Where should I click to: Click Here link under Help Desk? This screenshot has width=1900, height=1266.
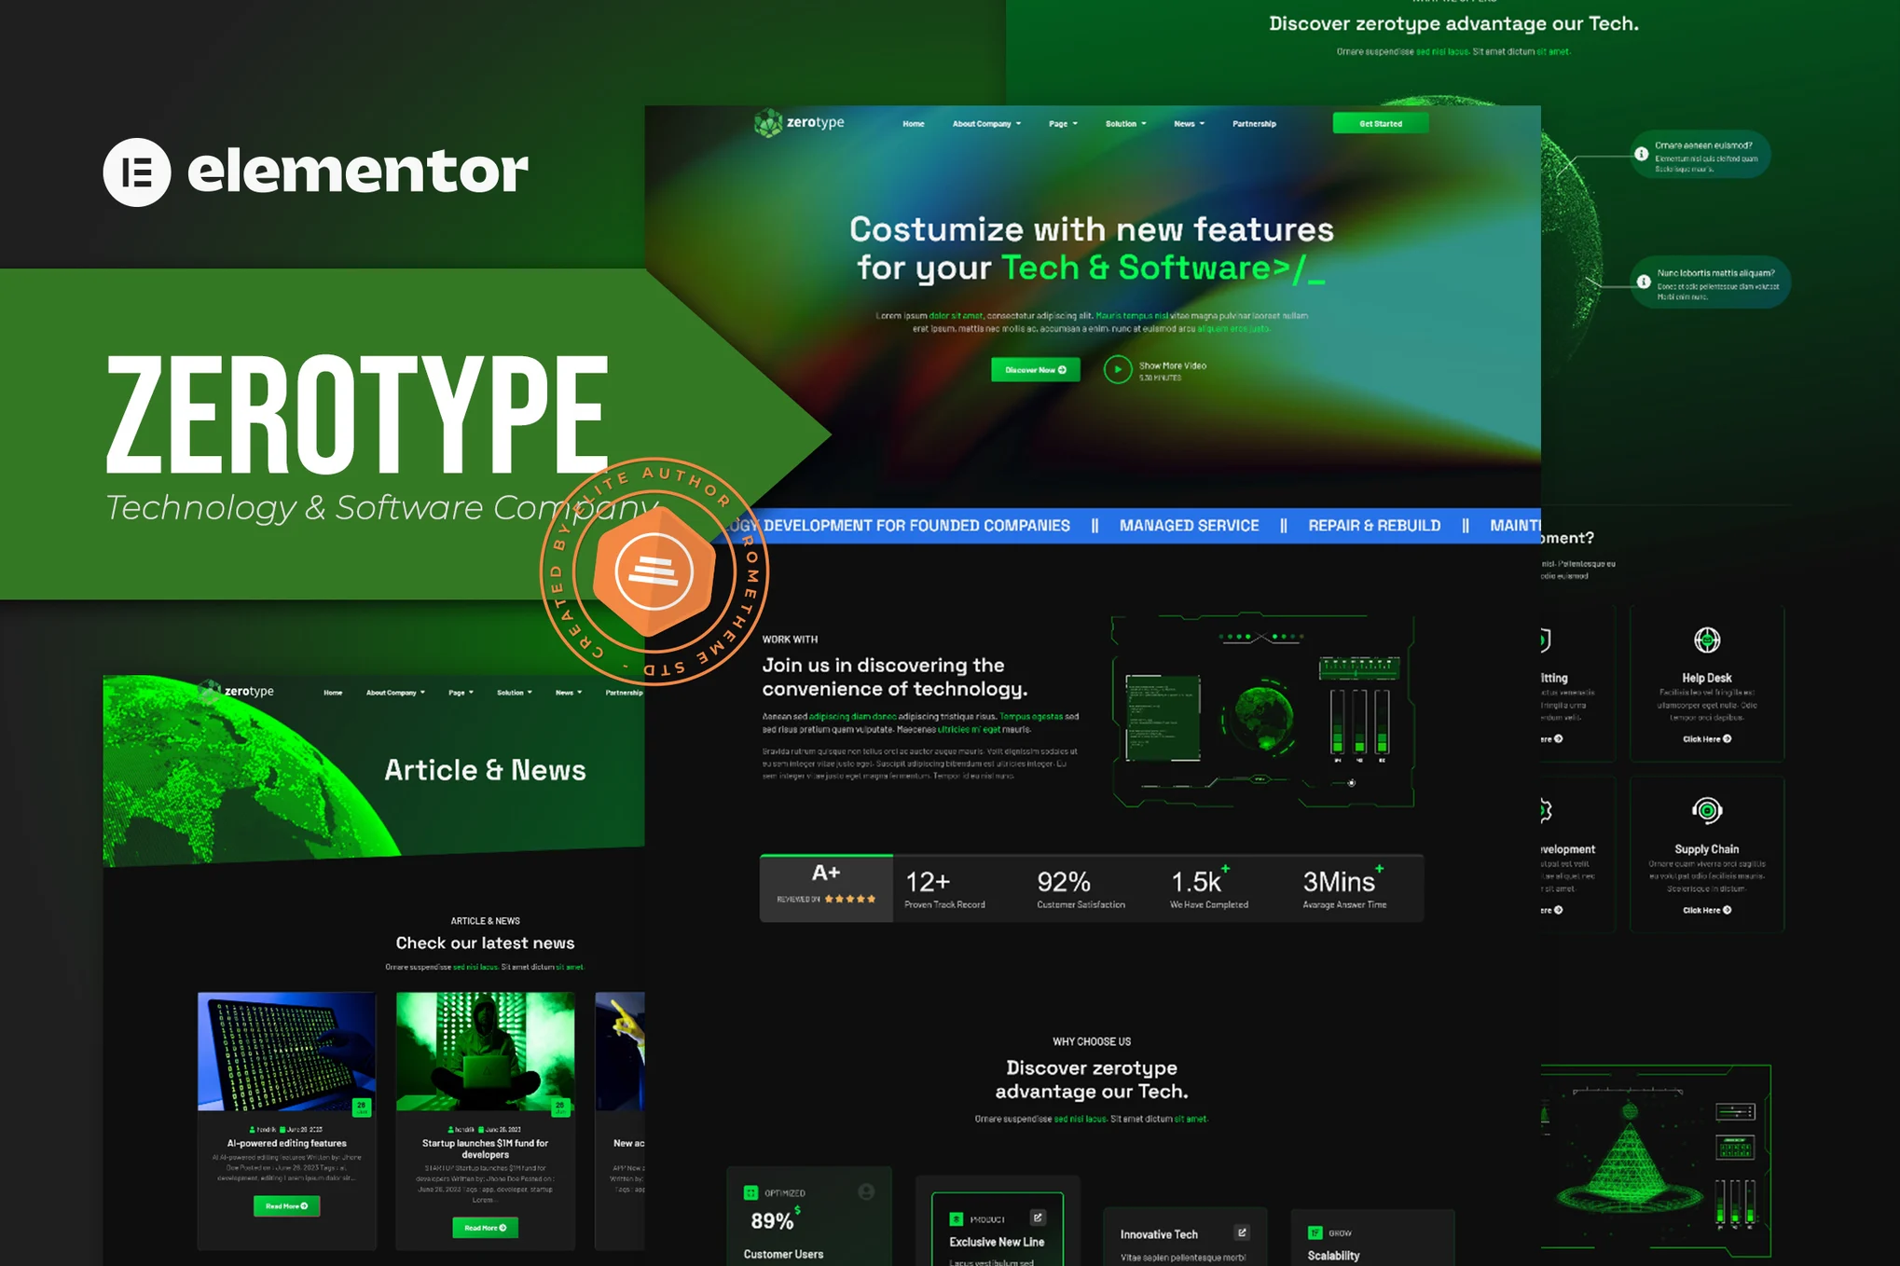[1706, 739]
